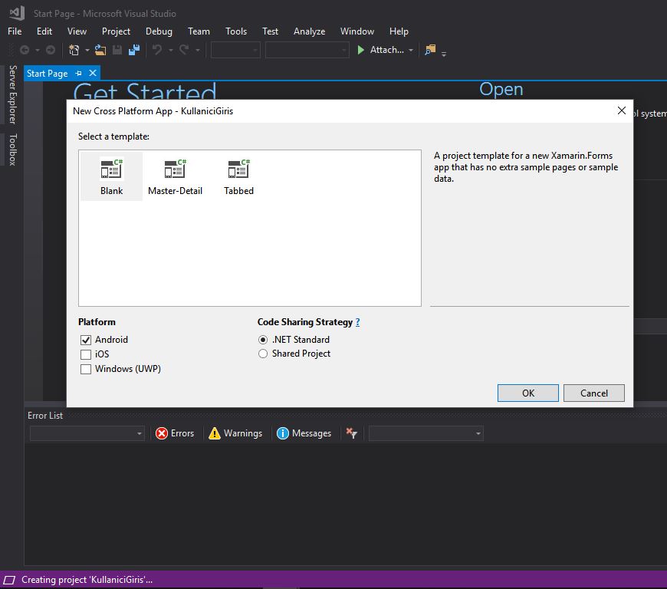This screenshot has height=589, width=667.
Task: Check the Windows (UWP) platform checkbox
Action: pyautogui.click(x=86, y=369)
